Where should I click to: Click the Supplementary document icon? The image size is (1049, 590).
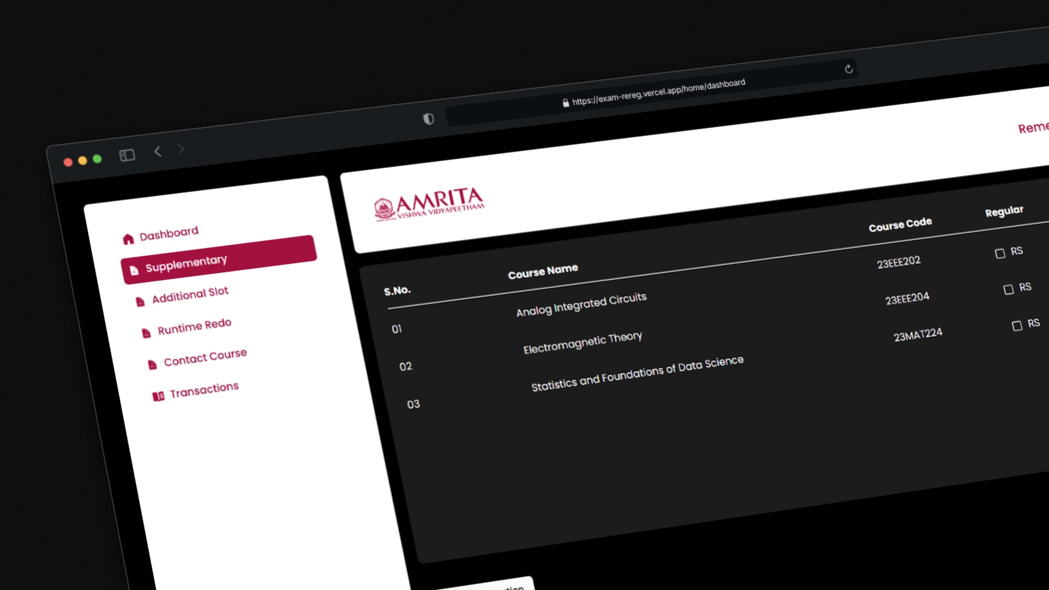point(134,271)
